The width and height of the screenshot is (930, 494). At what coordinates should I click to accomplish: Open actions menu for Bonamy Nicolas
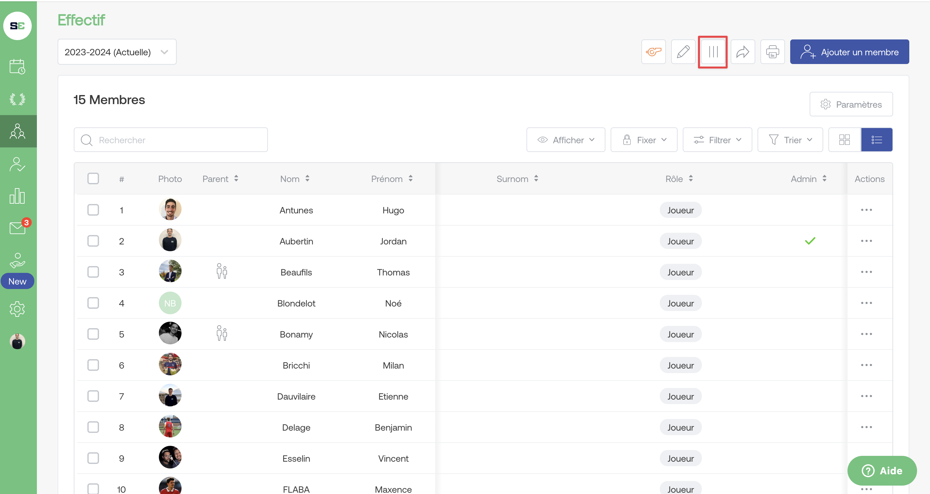tap(867, 334)
